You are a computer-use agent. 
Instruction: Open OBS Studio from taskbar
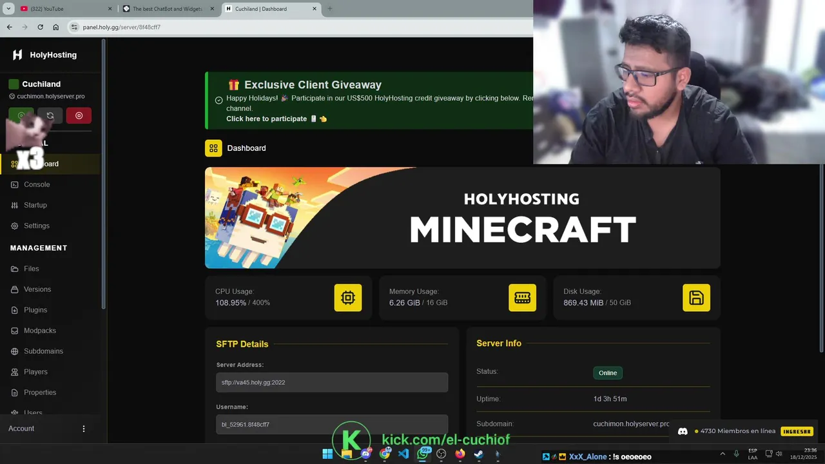441,454
